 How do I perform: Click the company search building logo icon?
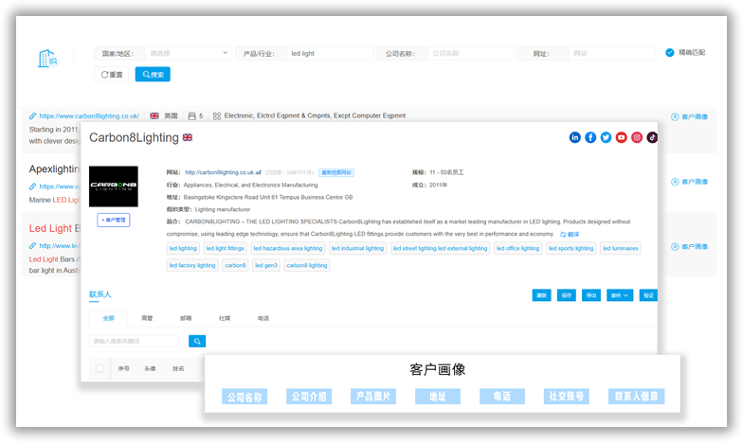[x=47, y=59]
